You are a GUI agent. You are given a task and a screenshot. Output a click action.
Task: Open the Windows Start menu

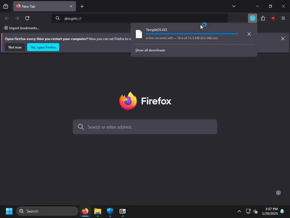9,211
